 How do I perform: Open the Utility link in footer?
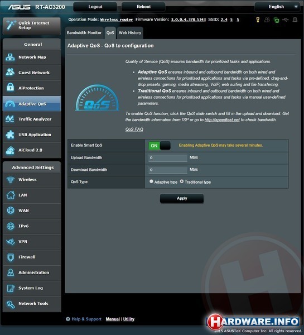click(129, 319)
